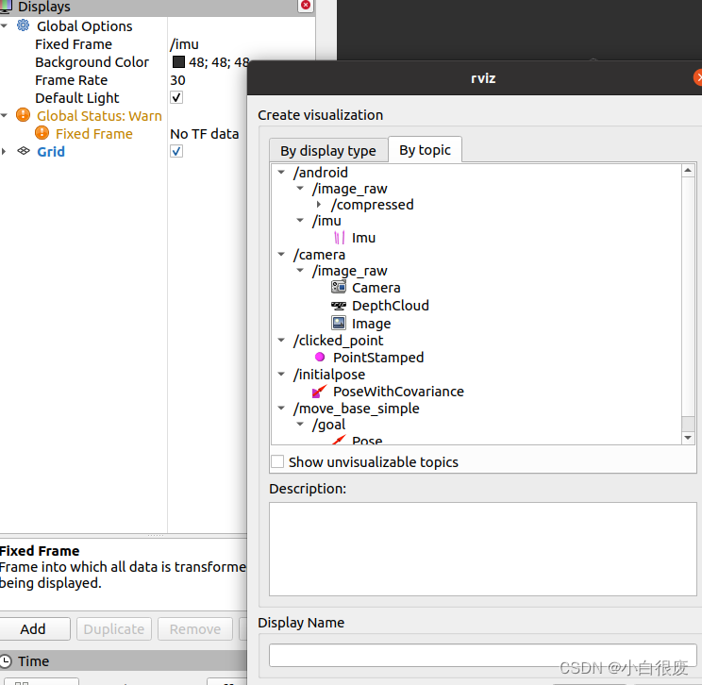
Task: Enable Show unvisualizable topics checkbox
Action: tap(277, 461)
